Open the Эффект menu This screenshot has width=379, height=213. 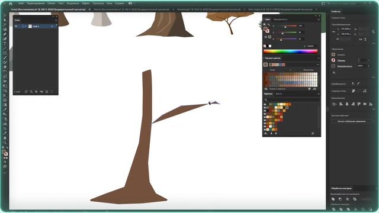pos(86,4)
